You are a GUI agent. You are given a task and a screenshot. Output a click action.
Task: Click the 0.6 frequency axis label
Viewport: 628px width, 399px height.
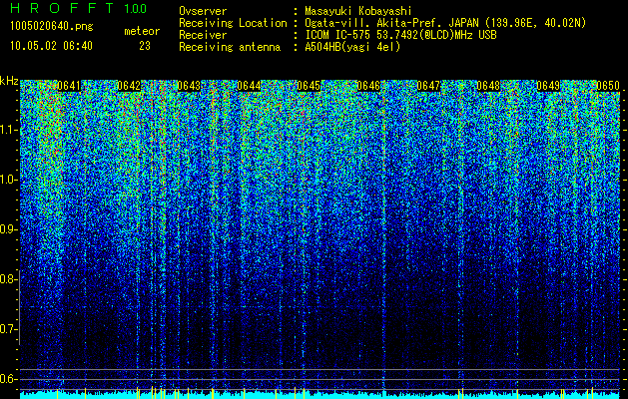[8, 379]
